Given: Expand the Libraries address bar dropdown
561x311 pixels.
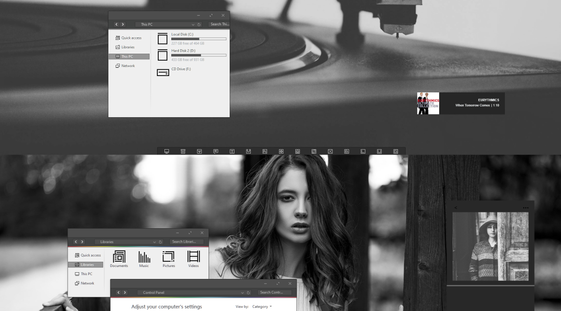Looking at the screenshot, I should click(x=154, y=242).
